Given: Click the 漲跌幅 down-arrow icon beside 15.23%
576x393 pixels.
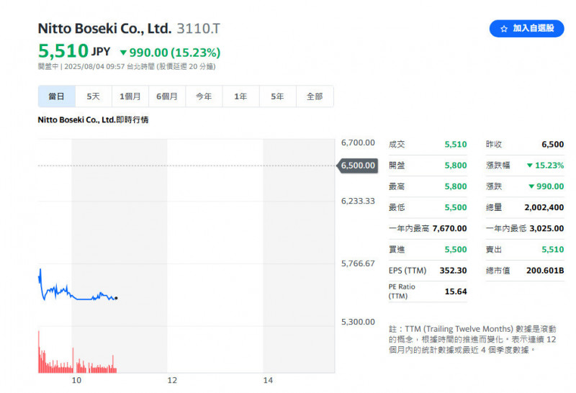Looking at the screenshot, I should pyautogui.click(x=530, y=166).
